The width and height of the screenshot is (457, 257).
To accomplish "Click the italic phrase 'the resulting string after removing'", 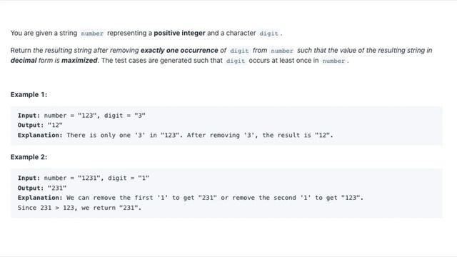I will 86,51.
